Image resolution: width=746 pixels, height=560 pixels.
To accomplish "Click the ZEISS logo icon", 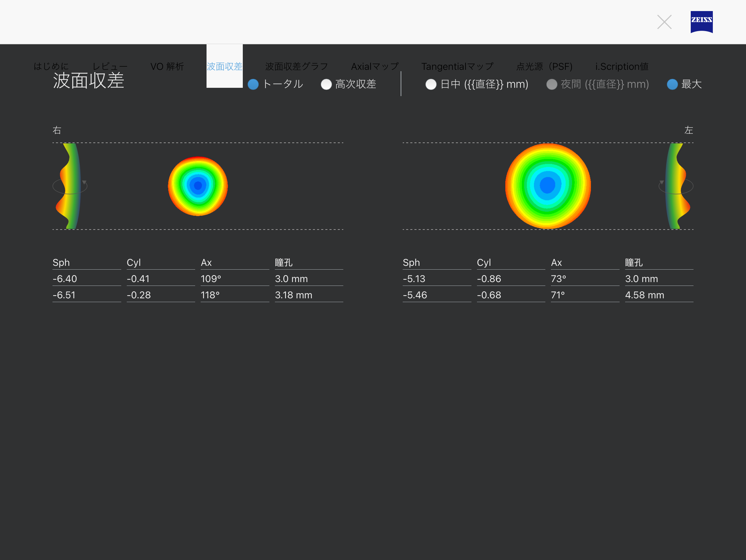I will tap(701, 22).
